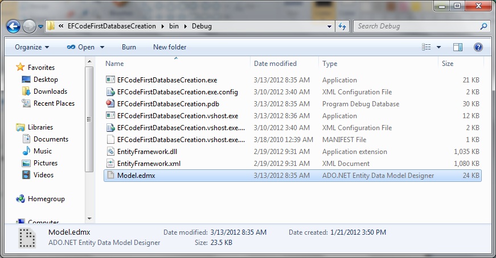Open the Pictures library
This screenshot has height=258, width=496.
[x=46, y=163]
